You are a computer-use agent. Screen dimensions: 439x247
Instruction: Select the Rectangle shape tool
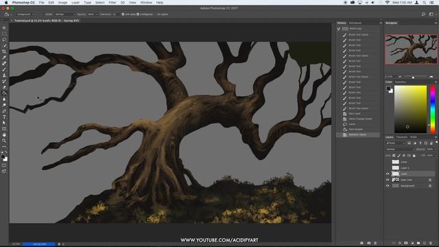pyautogui.click(x=4, y=129)
